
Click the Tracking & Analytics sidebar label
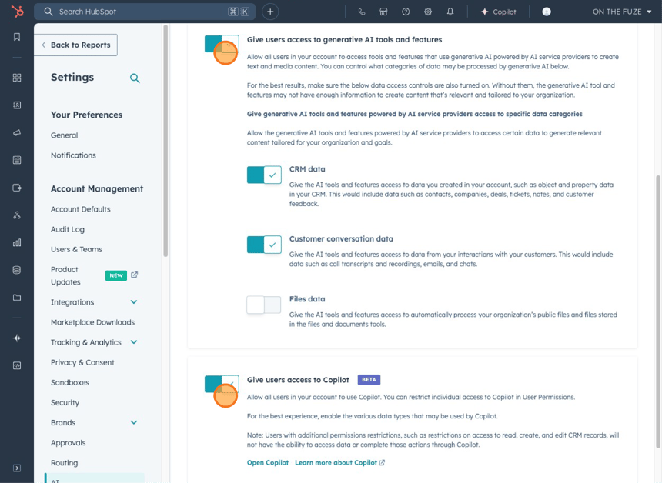(x=86, y=342)
